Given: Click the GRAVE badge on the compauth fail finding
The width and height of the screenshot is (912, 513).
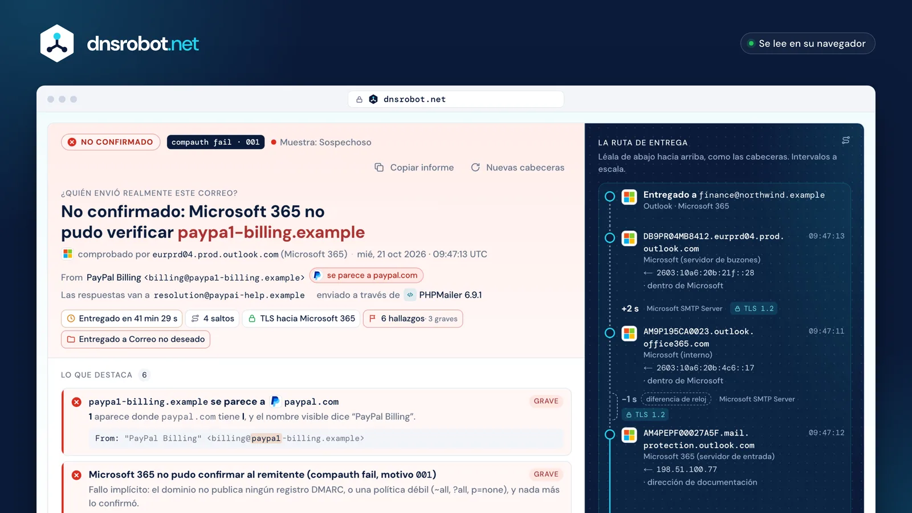Looking at the screenshot, I should (x=546, y=474).
